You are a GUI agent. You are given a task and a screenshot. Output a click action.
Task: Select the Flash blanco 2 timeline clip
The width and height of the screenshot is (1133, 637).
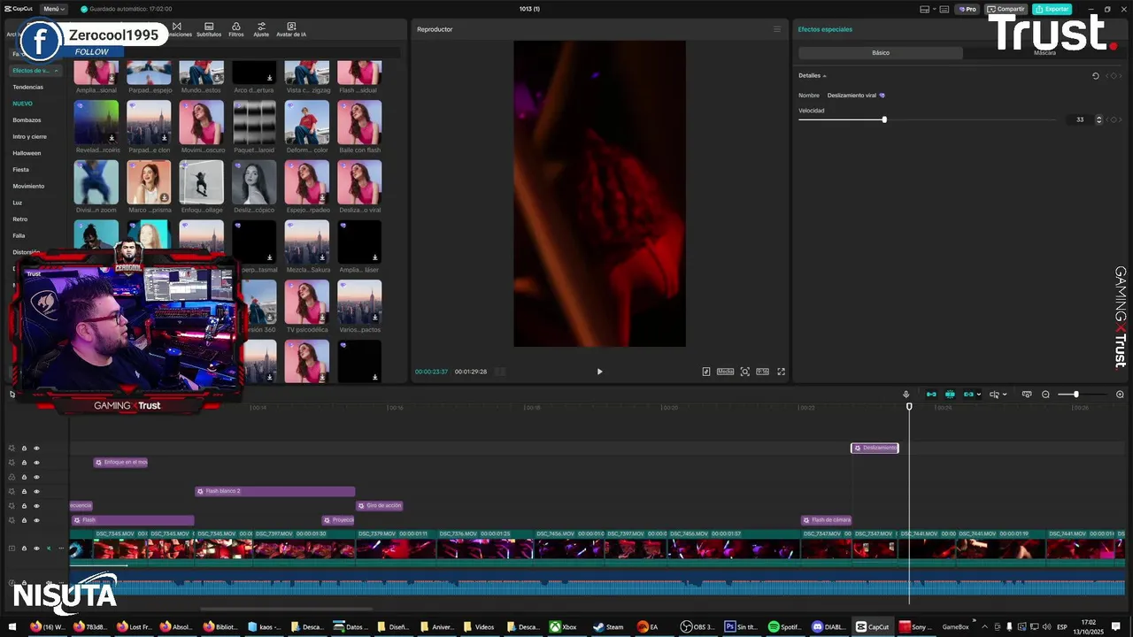pyautogui.click(x=275, y=491)
